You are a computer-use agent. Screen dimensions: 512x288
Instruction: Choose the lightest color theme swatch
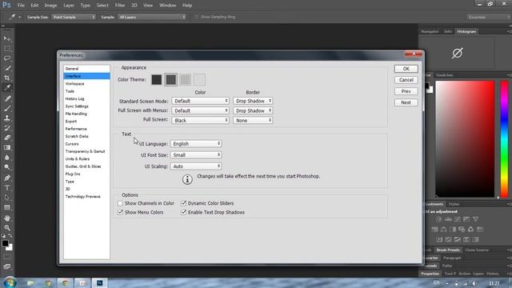(x=199, y=79)
